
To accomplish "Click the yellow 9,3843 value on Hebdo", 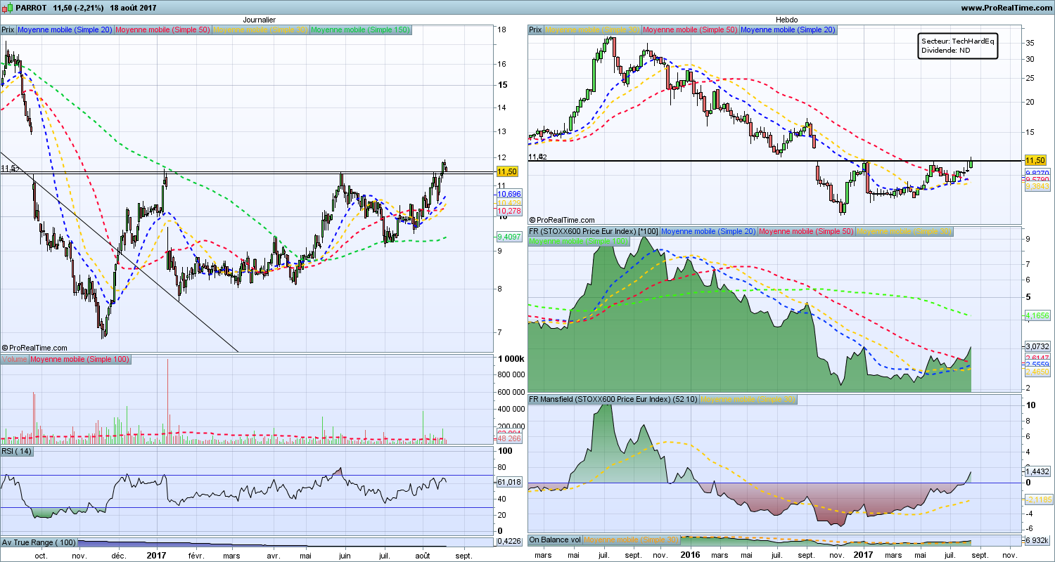I will [1037, 187].
